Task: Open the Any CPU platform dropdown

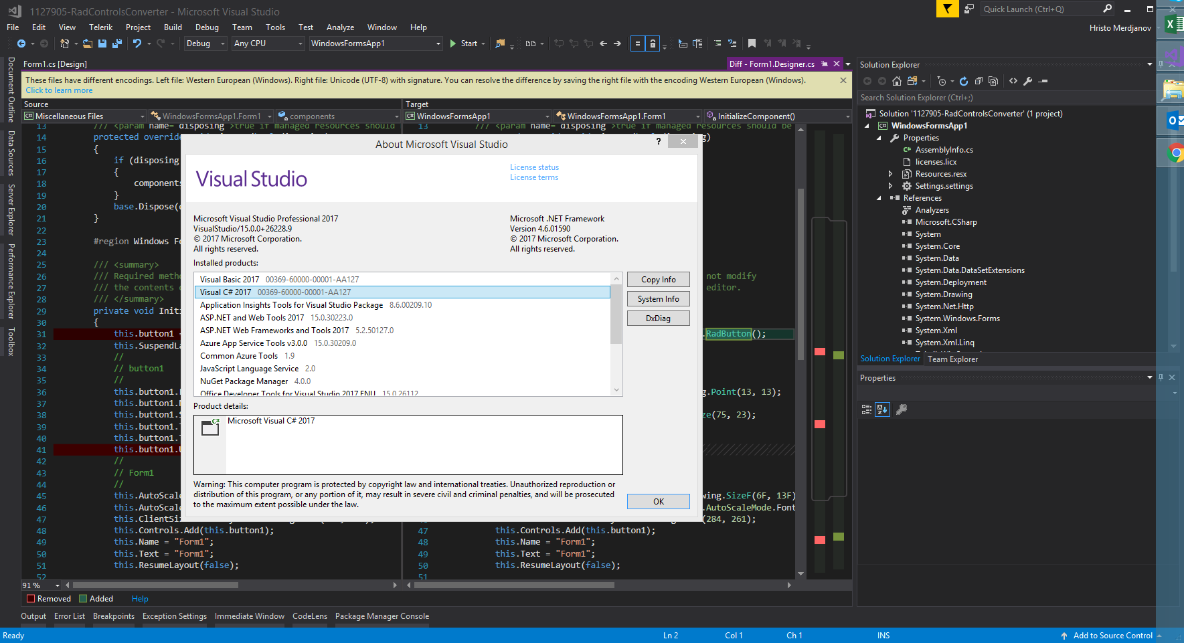Action: tap(268, 43)
